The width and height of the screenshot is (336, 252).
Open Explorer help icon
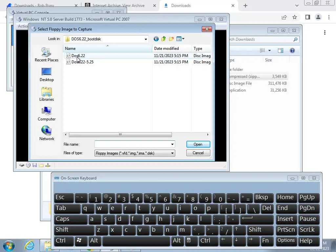292,51
